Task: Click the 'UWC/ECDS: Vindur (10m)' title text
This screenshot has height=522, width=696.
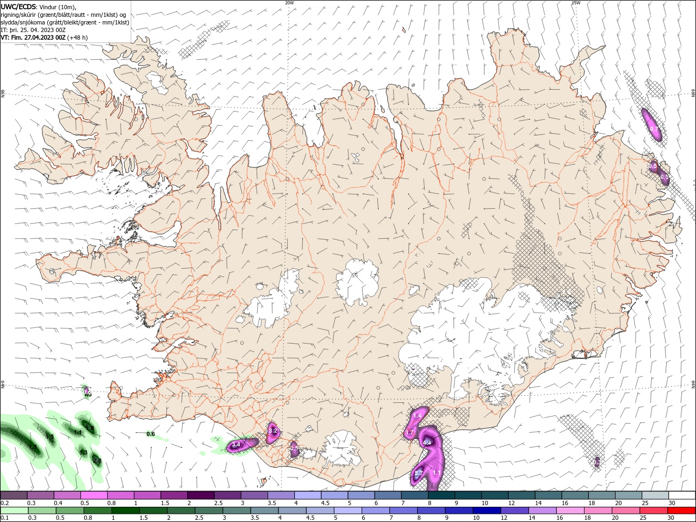Action: coord(39,7)
